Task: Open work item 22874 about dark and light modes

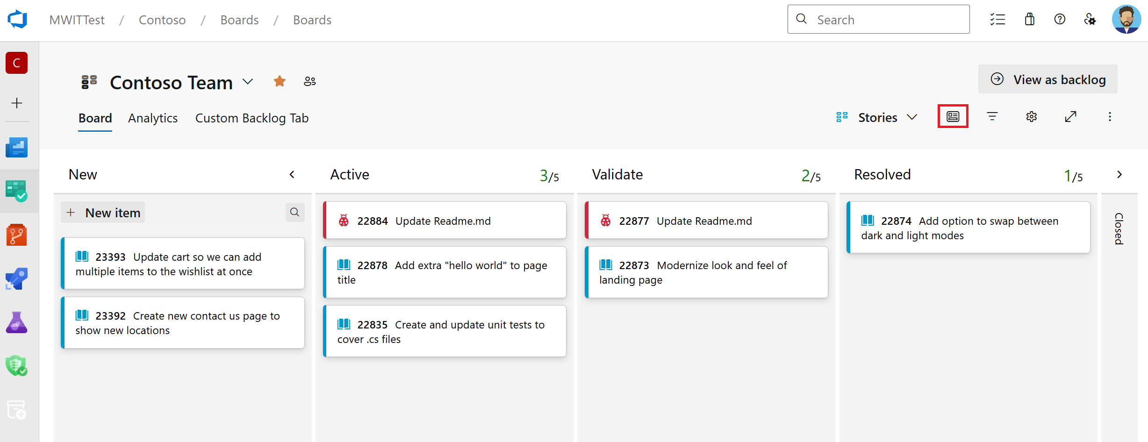Action: click(x=968, y=228)
